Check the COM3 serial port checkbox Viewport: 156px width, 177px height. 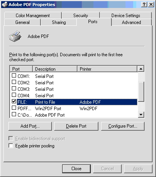[14, 88]
